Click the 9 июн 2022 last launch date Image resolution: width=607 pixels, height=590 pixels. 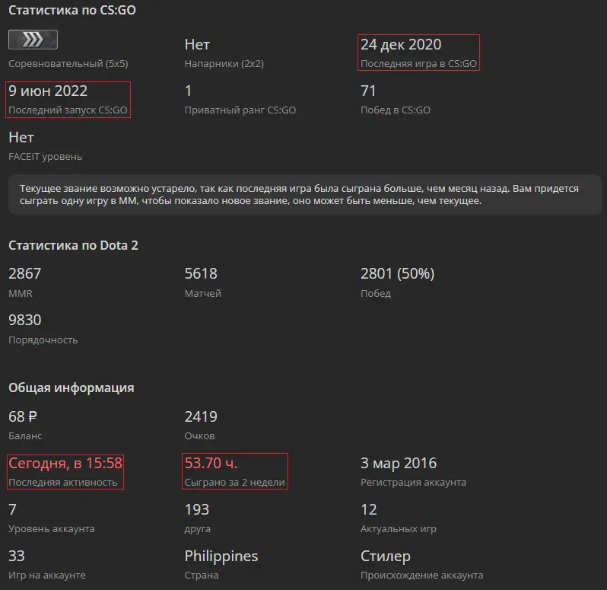pyautogui.click(x=48, y=91)
